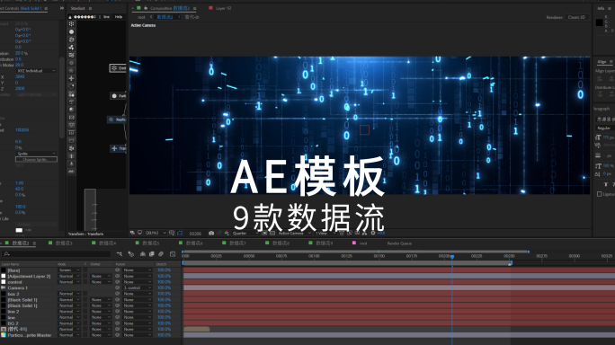Viewport: 615px width, 345px height.
Task: Open the 1 View layout dropdown
Action: 325,233
